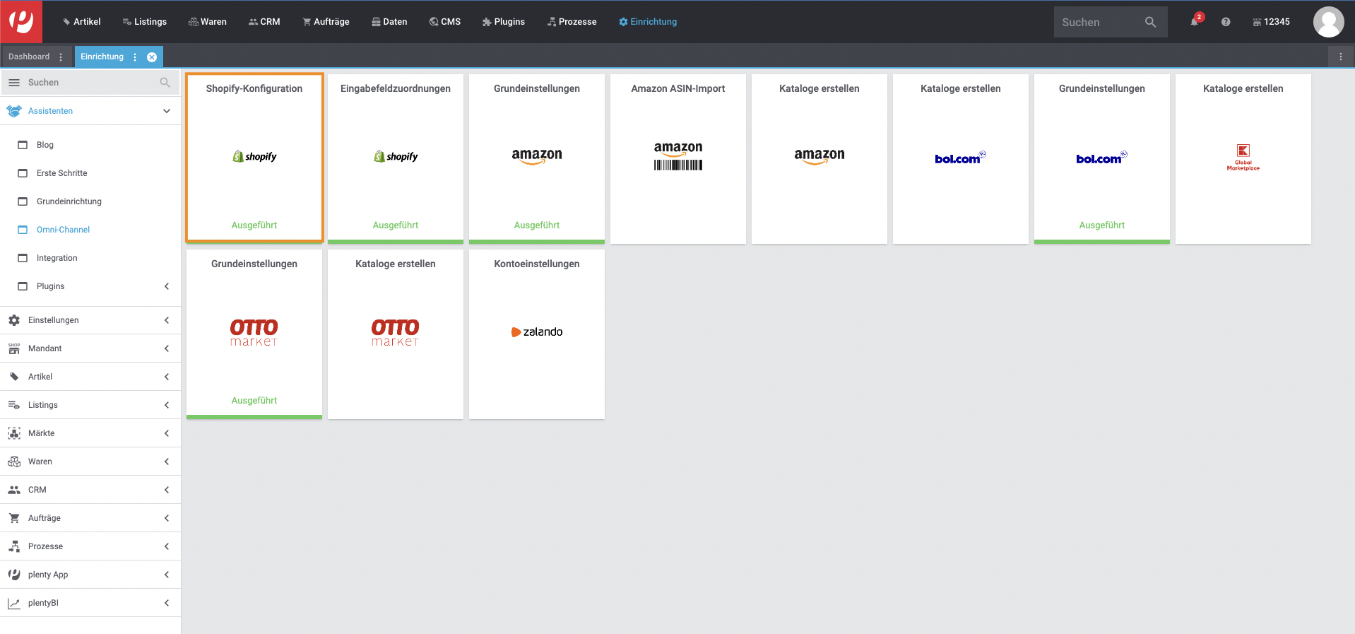Select Erste Schritte in sidebar

point(62,173)
